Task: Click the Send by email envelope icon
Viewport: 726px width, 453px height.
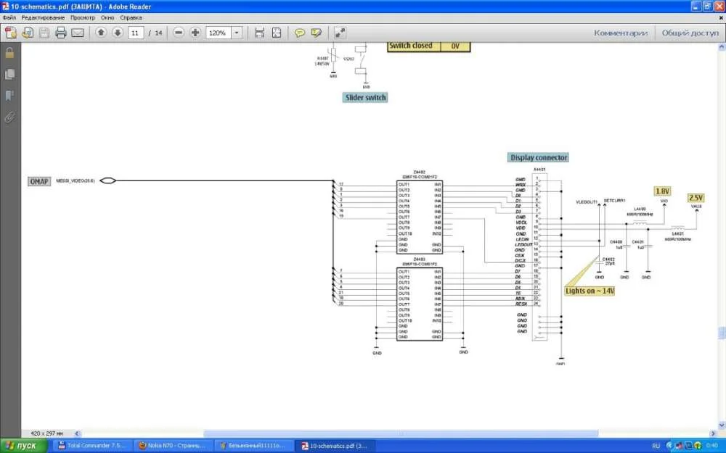Action: [x=78, y=33]
